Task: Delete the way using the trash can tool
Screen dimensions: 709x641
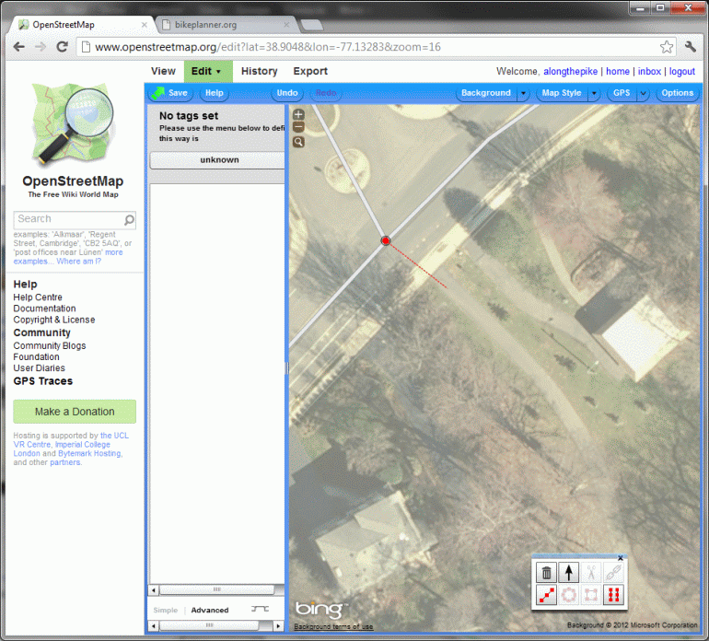Action: [x=546, y=573]
